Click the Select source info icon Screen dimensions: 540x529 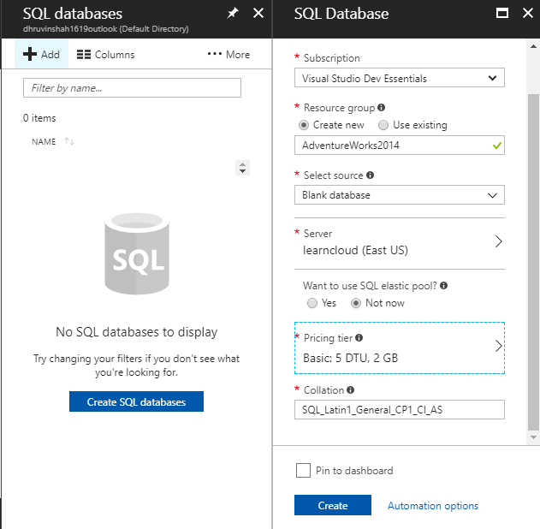(371, 175)
